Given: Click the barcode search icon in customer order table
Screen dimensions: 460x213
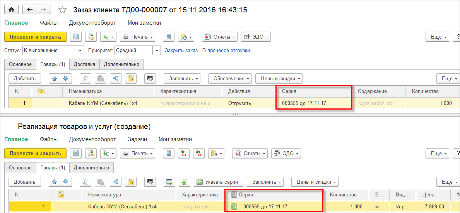Looking at the screenshot, I should (x=150, y=78).
